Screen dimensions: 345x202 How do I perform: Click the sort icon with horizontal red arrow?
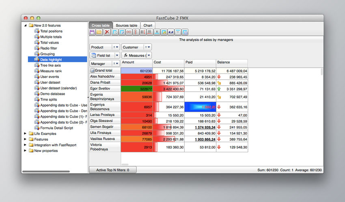tap(150, 32)
